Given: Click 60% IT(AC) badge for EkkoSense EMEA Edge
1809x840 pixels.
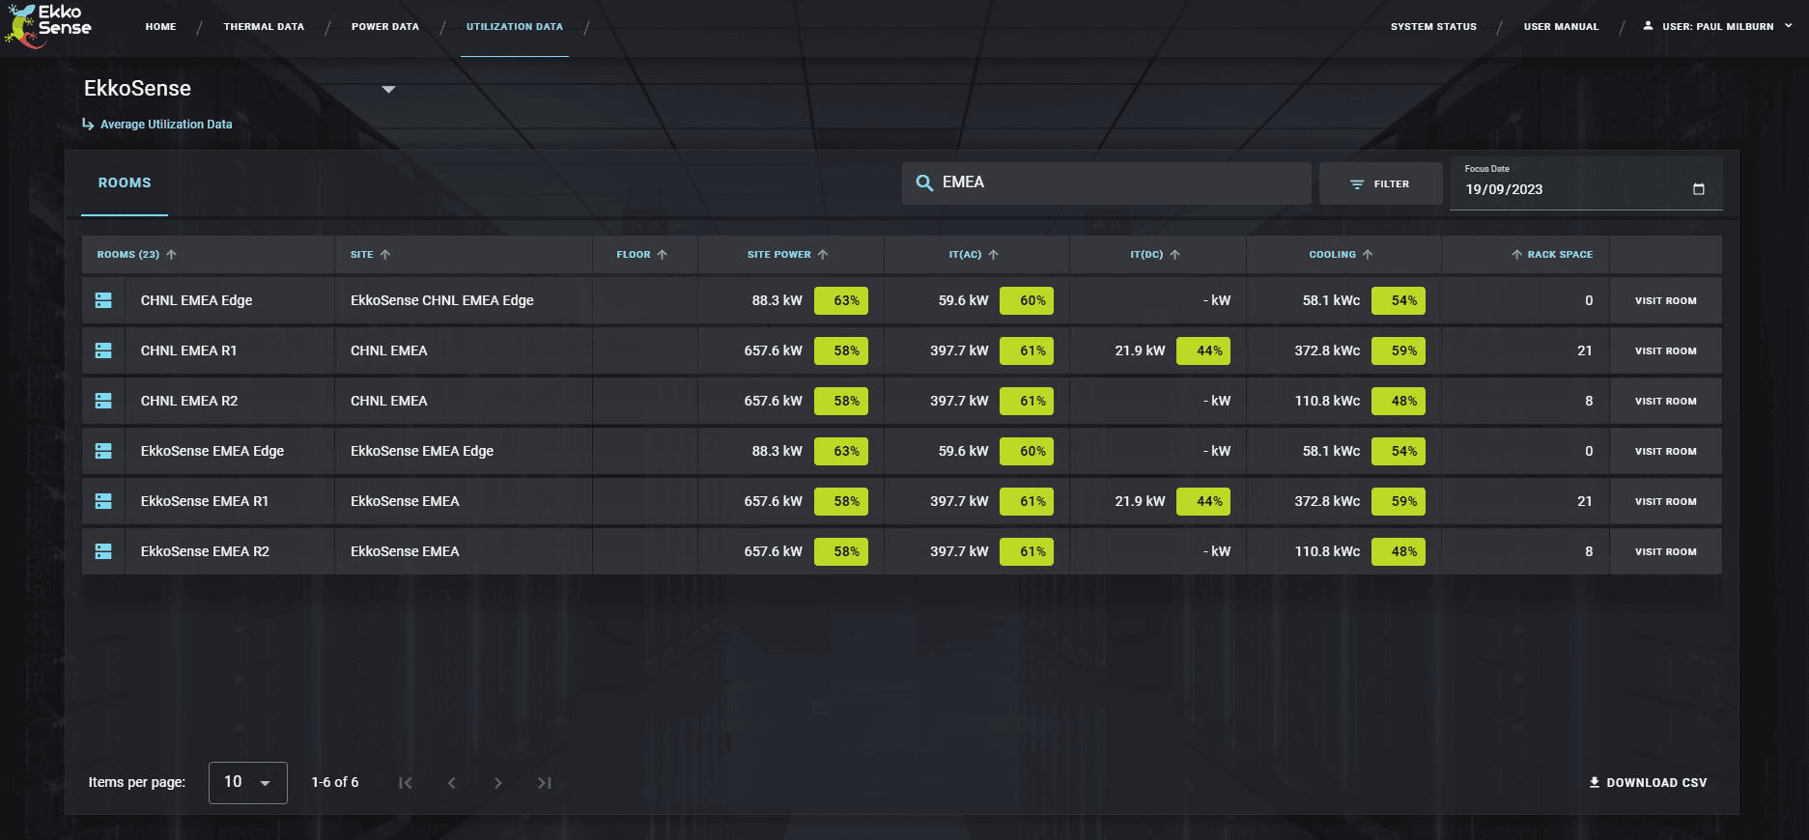Looking at the screenshot, I should (x=1026, y=451).
